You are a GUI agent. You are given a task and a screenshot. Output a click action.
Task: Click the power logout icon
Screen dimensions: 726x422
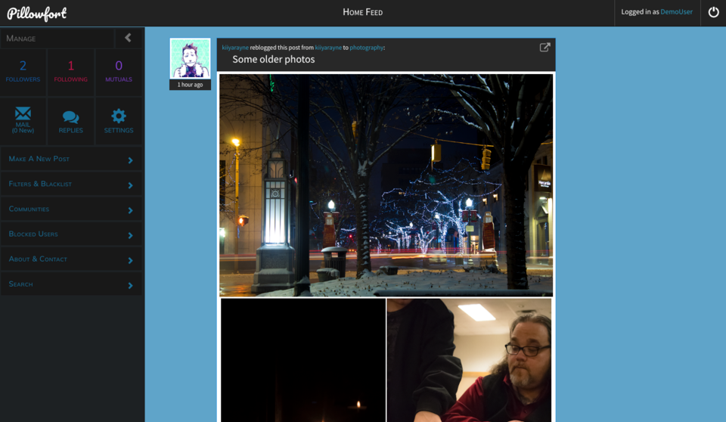click(x=713, y=13)
